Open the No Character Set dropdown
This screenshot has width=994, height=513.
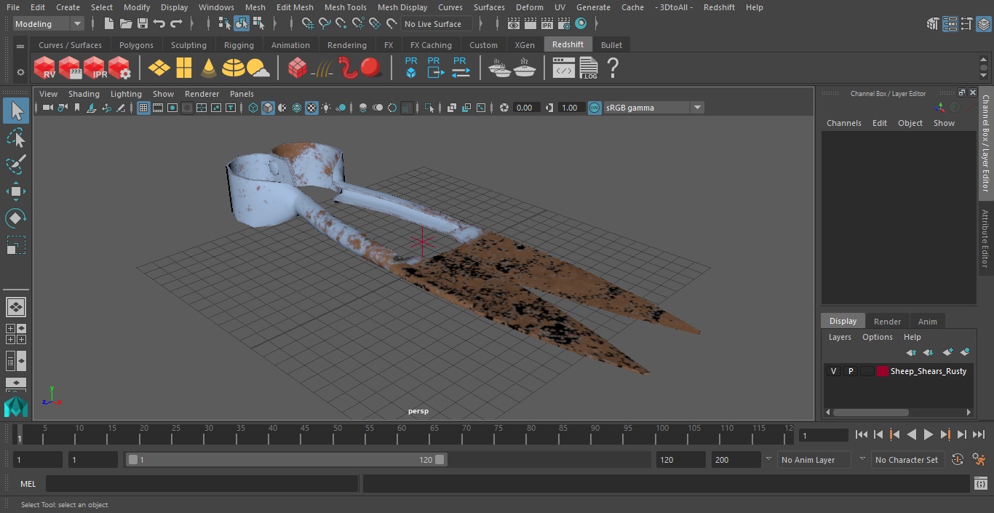[907, 460]
